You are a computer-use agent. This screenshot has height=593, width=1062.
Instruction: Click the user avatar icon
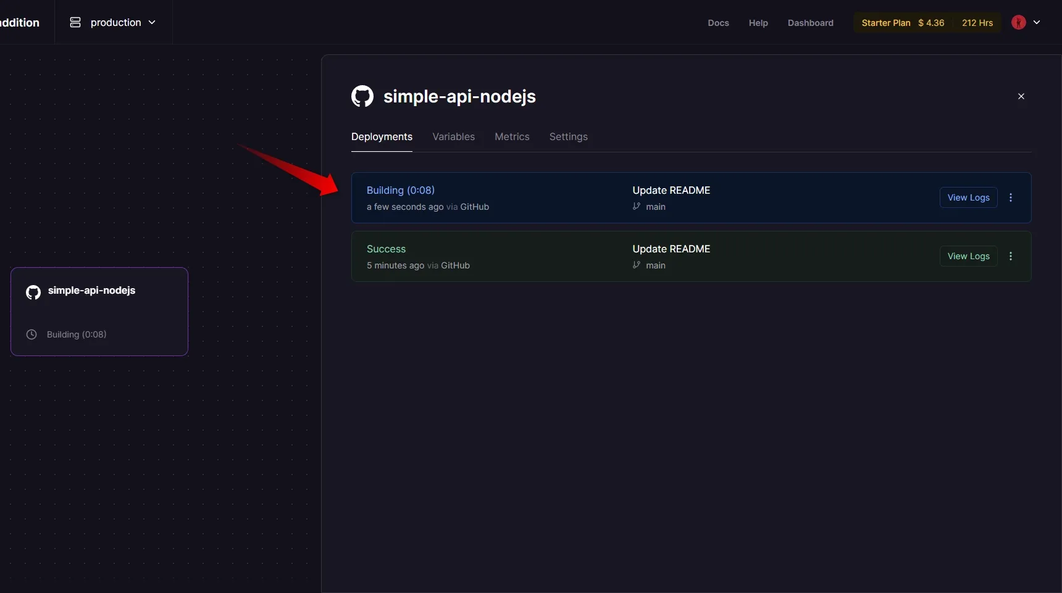coord(1019,22)
